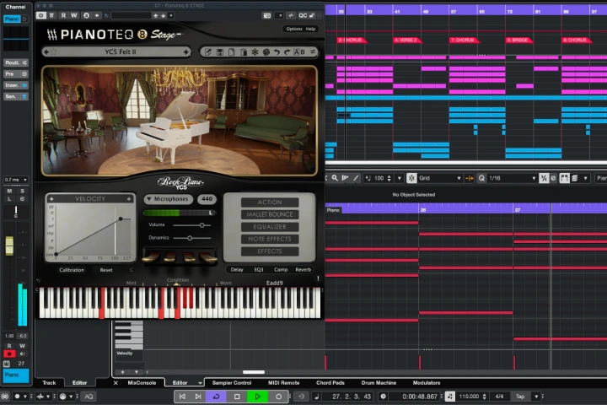Toggle record enable on Piano channel
This screenshot has height=405, width=607.
click(x=9, y=354)
